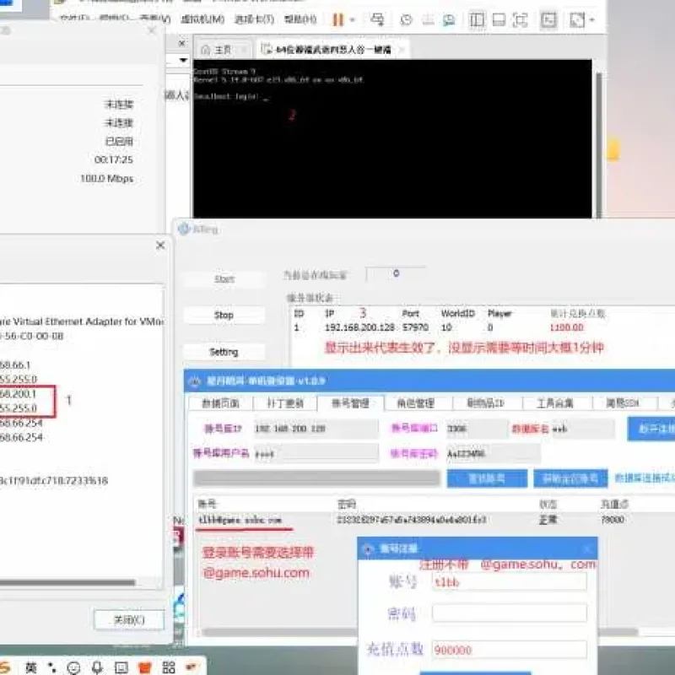Select server row with IP 192.168.200.128
The image size is (675, 675).
click(450, 327)
